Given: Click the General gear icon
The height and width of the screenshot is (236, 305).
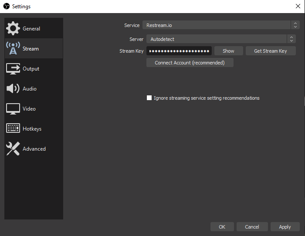Looking at the screenshot, I should click(x=13, y=29).
